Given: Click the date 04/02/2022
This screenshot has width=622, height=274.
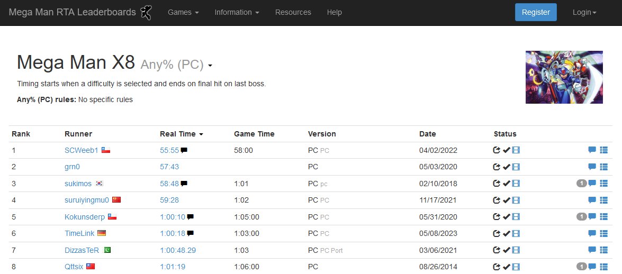Looking at the screenshot, I should (438, 151).
